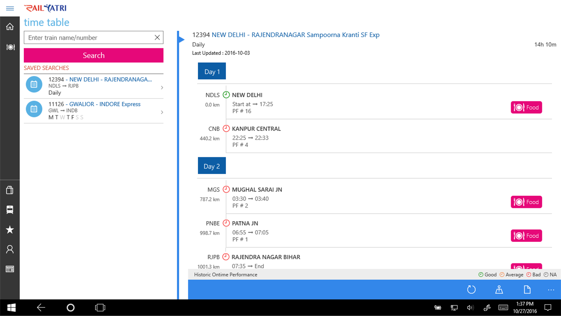The width and height of the screenshot is (561, 316).
Task: Open the news card icon in sidebar
Action: click(x=10, y=269)
